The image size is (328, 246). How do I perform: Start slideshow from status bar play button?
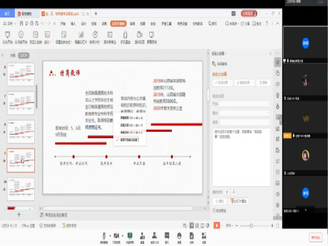(x=217, y=225)
